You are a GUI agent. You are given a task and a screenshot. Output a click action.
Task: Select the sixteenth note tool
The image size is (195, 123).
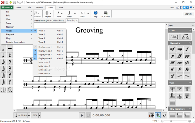pyautogui.click(x=3, y=69)
